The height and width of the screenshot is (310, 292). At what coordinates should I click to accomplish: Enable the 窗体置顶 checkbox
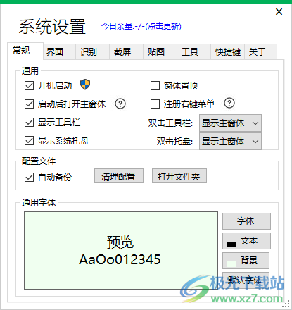tap(155, 86)
